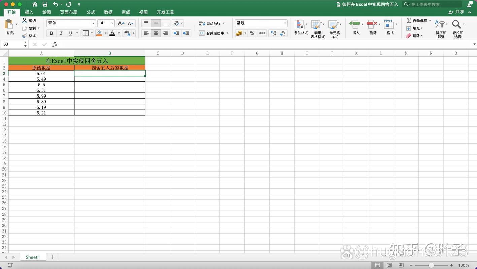Click the cell borders icon
Image resolution: width=477 pixels, height=269 pixels.
point(86,33)
